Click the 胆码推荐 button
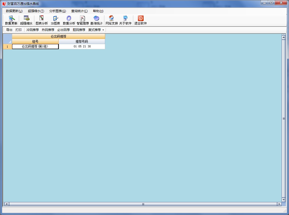289x215 pixels. pos(79,30)
